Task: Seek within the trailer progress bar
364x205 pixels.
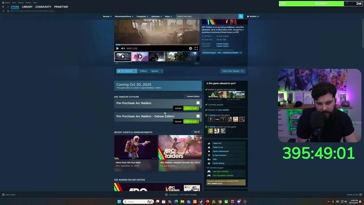Action: [x=157, y=45]
